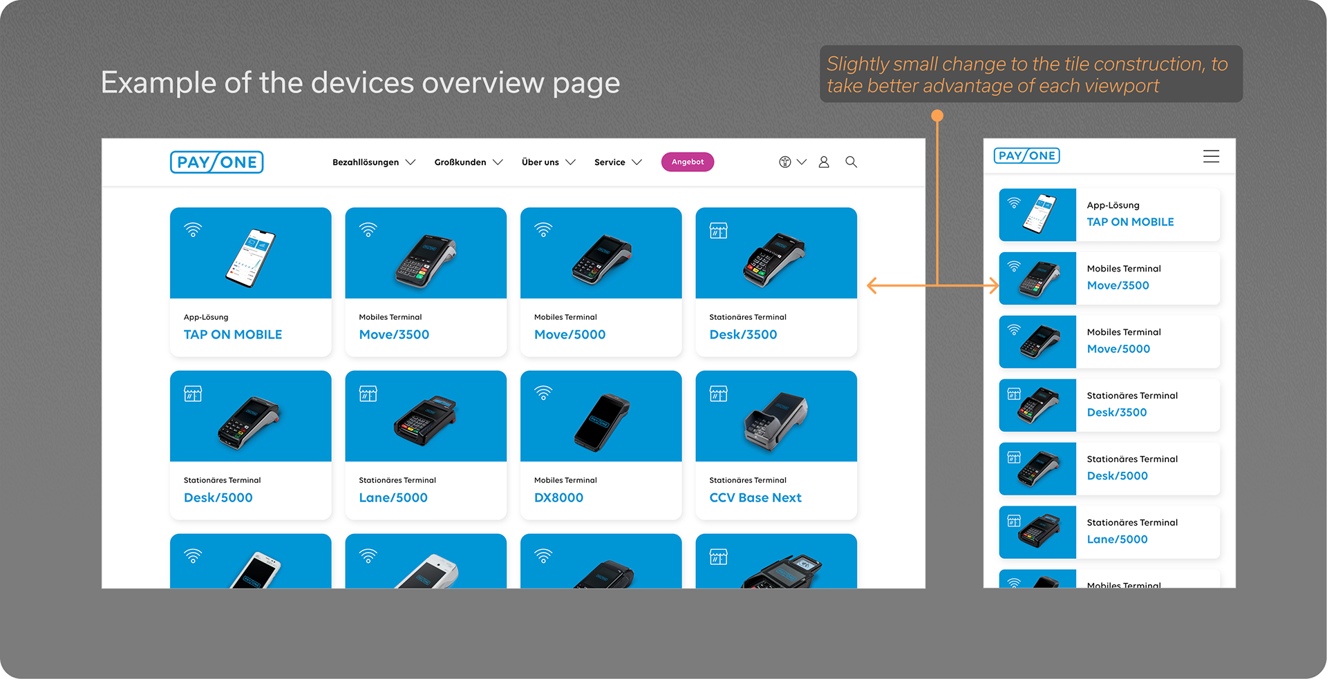
Task: Expand the Über uns chevron
Action: pyautogui.click(x=571, y=162)
